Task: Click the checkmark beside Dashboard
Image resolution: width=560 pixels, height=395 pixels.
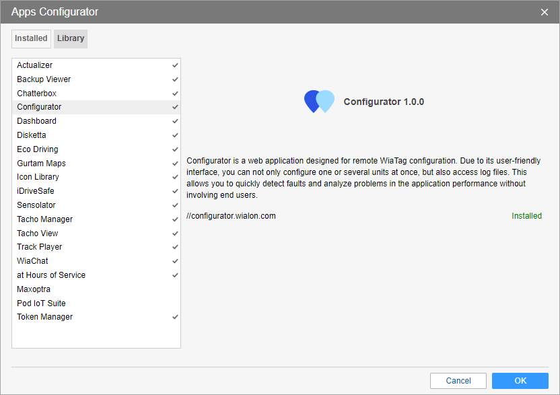Action: (175, 121)
